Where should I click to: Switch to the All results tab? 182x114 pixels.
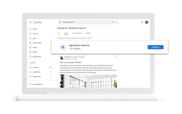59,33
